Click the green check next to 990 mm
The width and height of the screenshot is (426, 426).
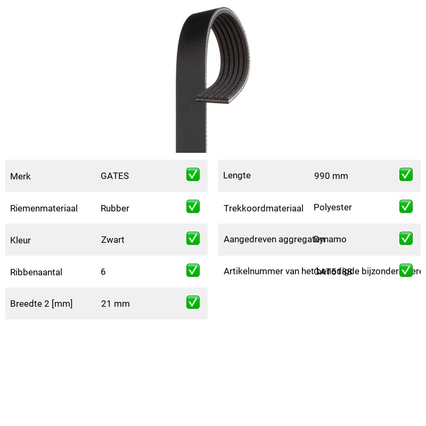click(406, 175)
